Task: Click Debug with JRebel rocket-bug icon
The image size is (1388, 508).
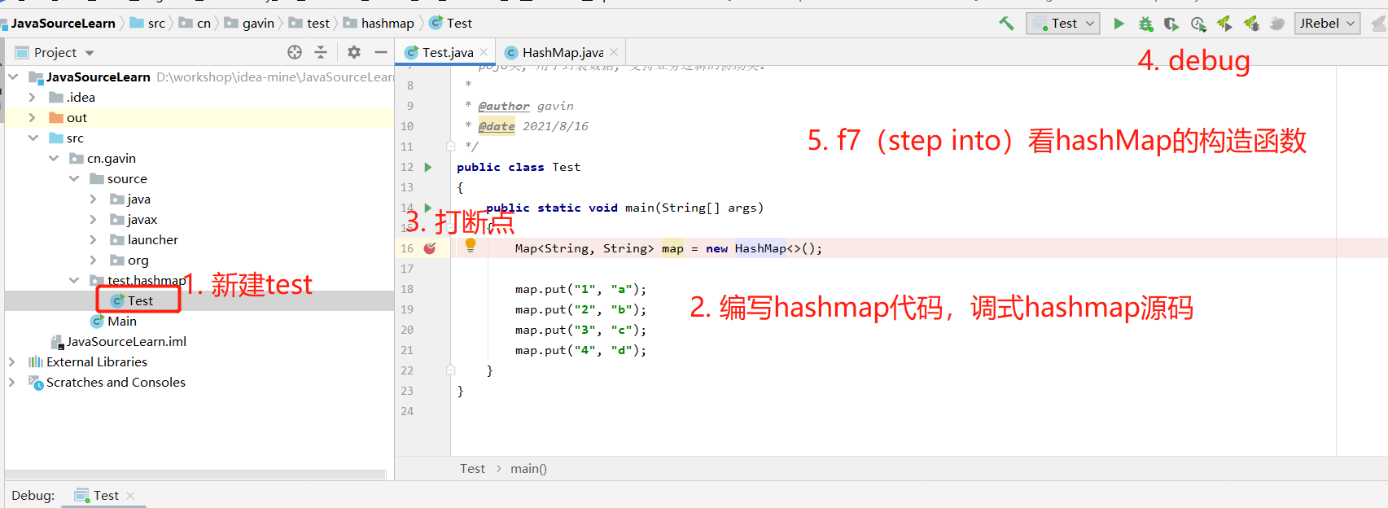Action: tap(1251, 24)
